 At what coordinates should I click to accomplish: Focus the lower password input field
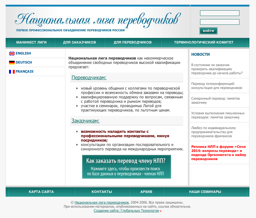pos(220,22)
